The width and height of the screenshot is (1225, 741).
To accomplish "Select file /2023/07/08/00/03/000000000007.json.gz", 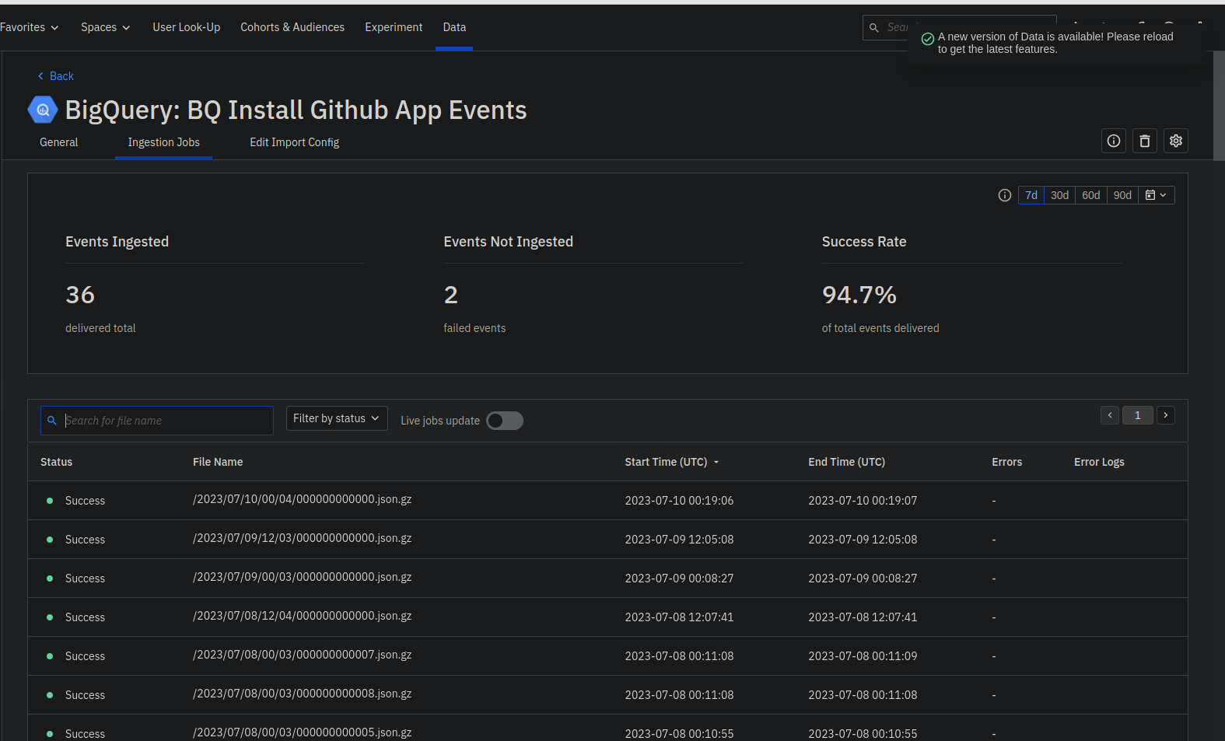I will [x=303, y=655].
